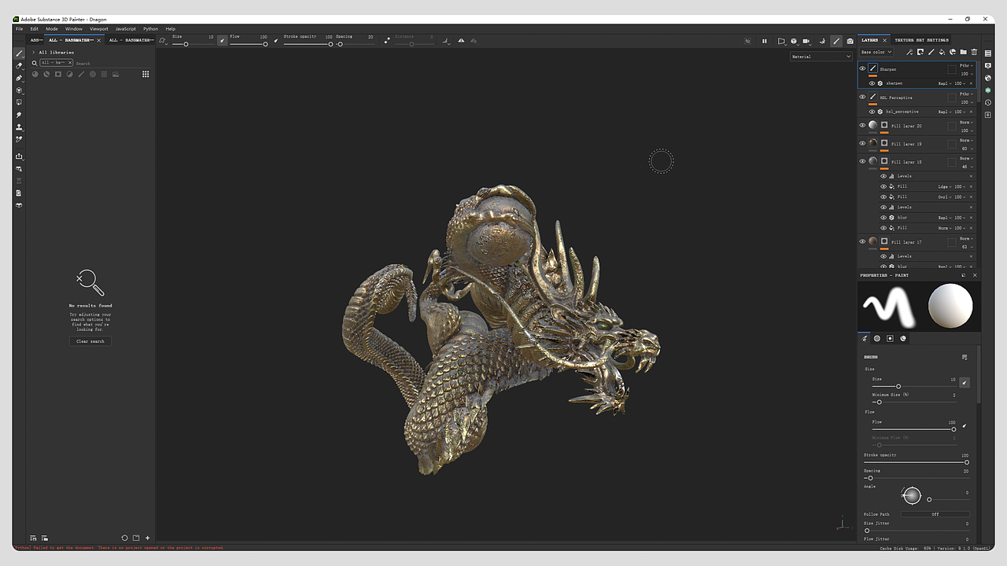This screenshot has height=566, width=1007.
Task: Hide Fill layer 17
Action: coord(862,242)
